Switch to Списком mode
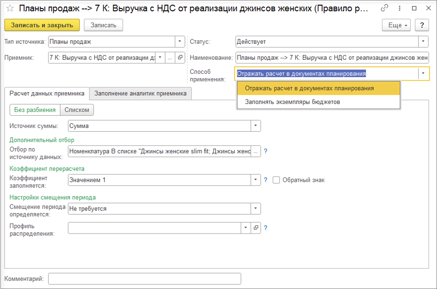Viewport: 437px width, 289px height. pyautogui.click(x=77, y=110)
